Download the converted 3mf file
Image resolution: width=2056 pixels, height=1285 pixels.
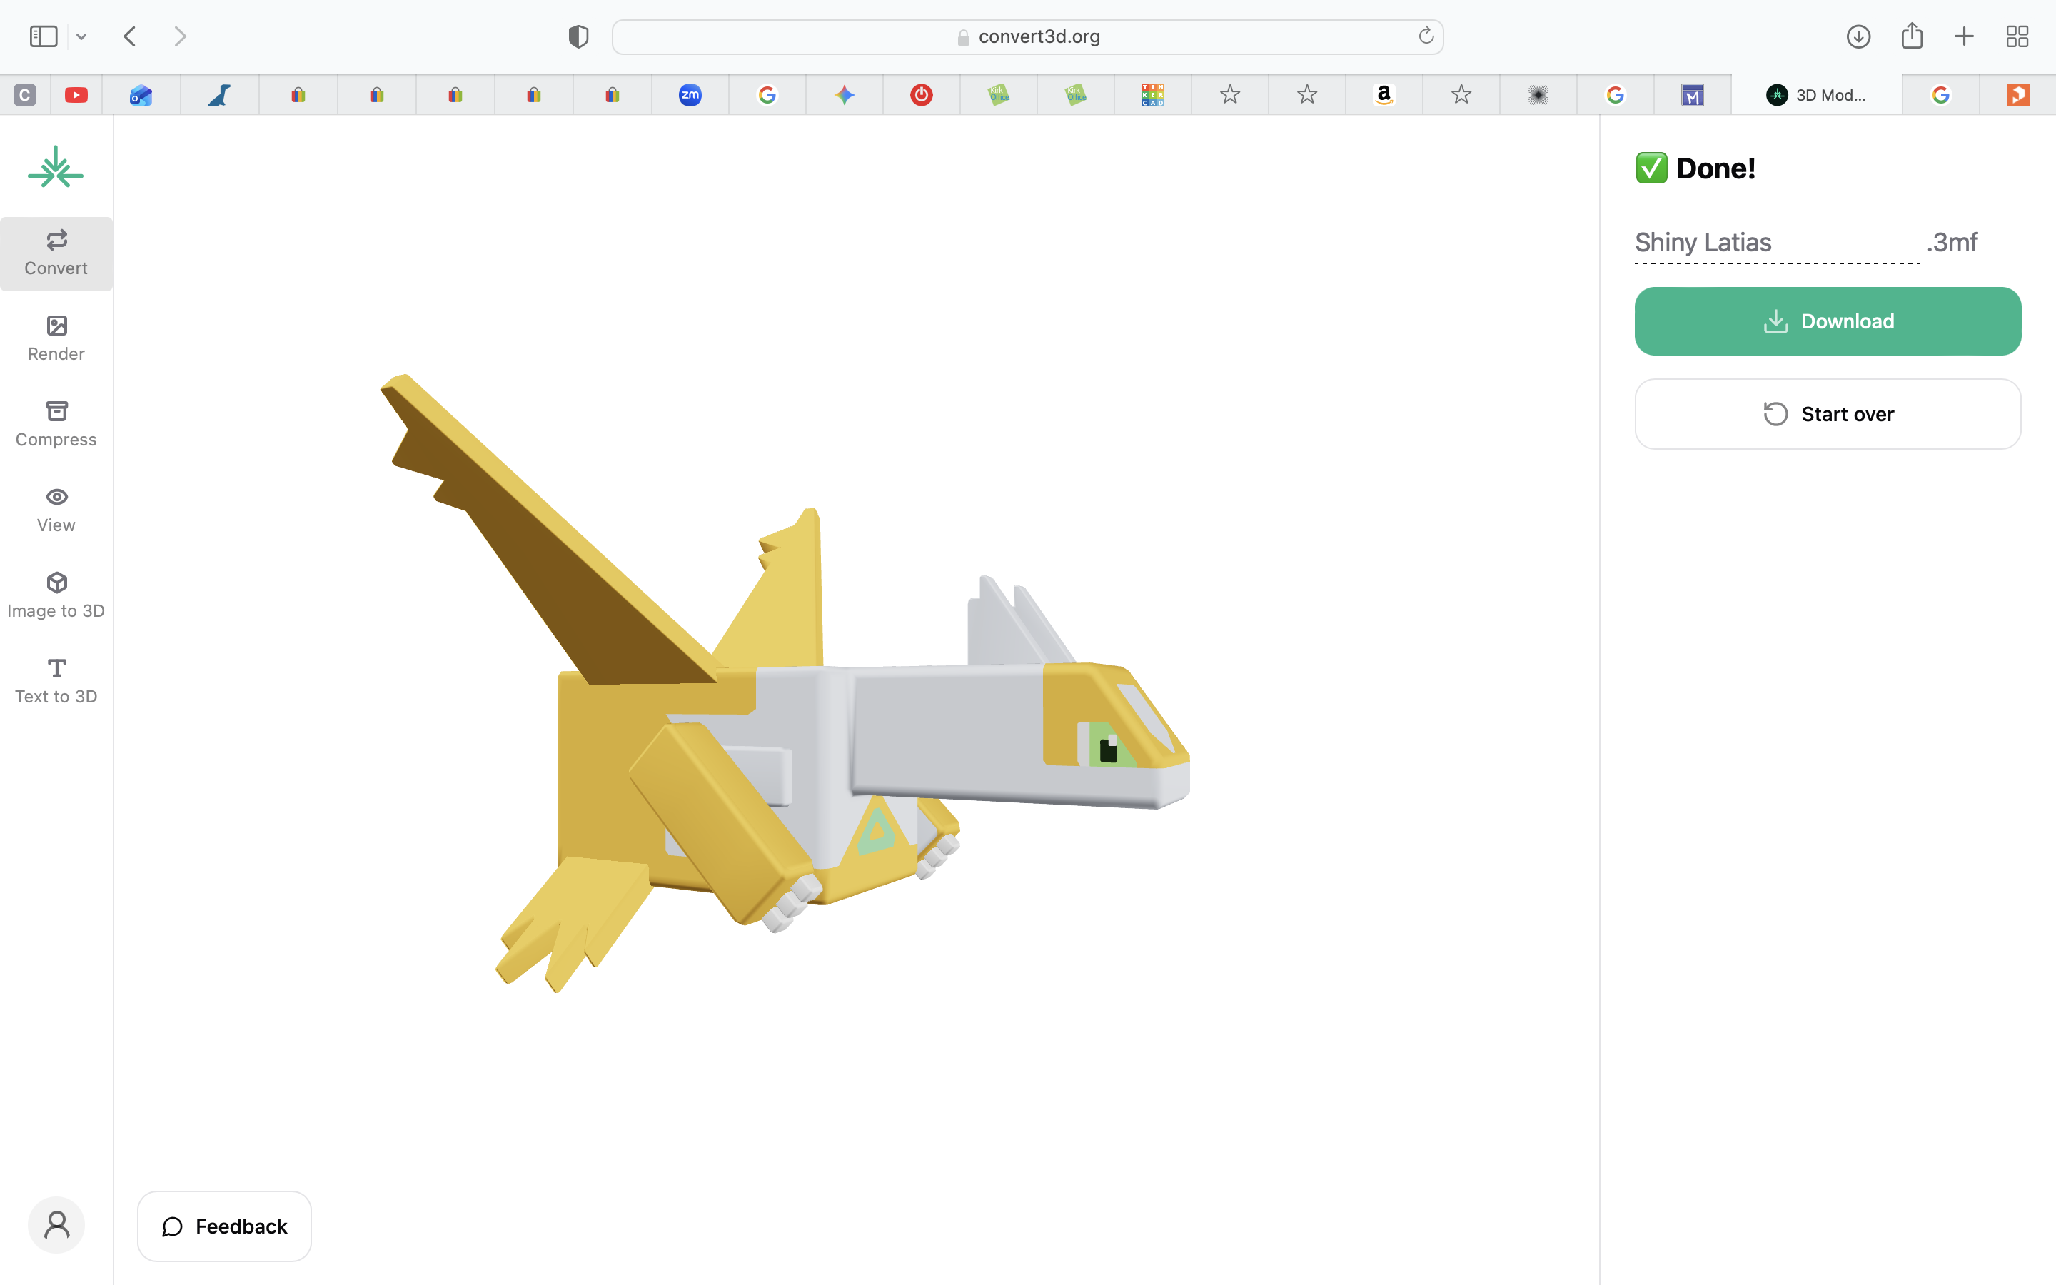1828,321
